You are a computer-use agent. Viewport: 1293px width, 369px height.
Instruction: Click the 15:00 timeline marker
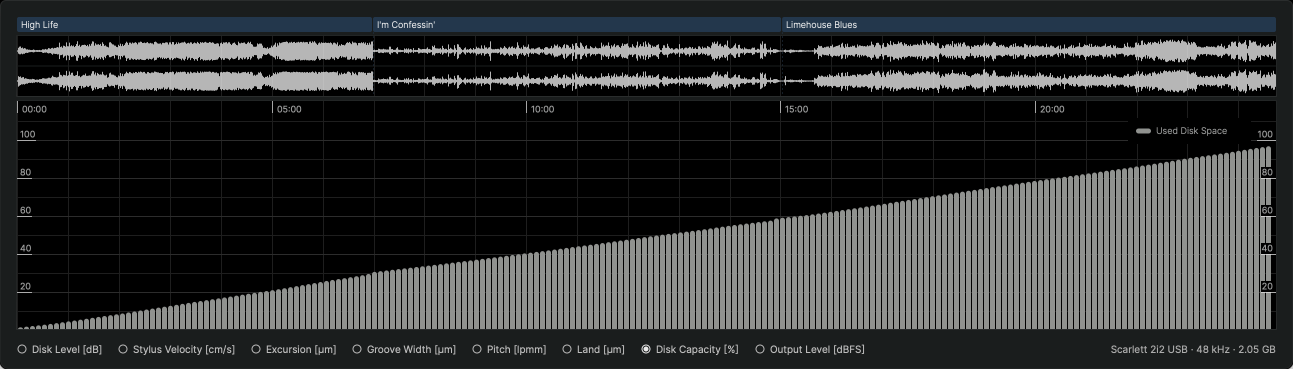(796, 109)
